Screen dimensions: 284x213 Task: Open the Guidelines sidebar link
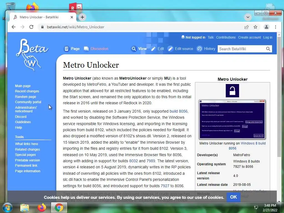(23, 122)
